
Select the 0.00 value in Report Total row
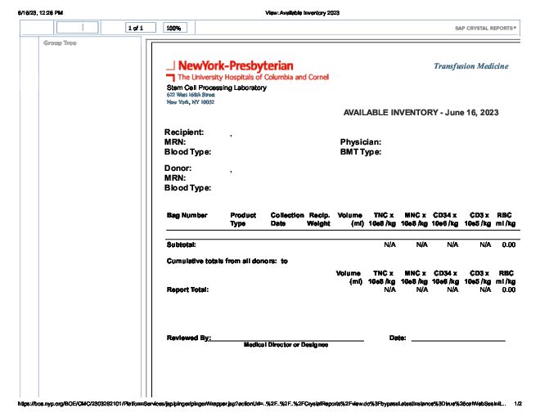(x=509, y=289)
